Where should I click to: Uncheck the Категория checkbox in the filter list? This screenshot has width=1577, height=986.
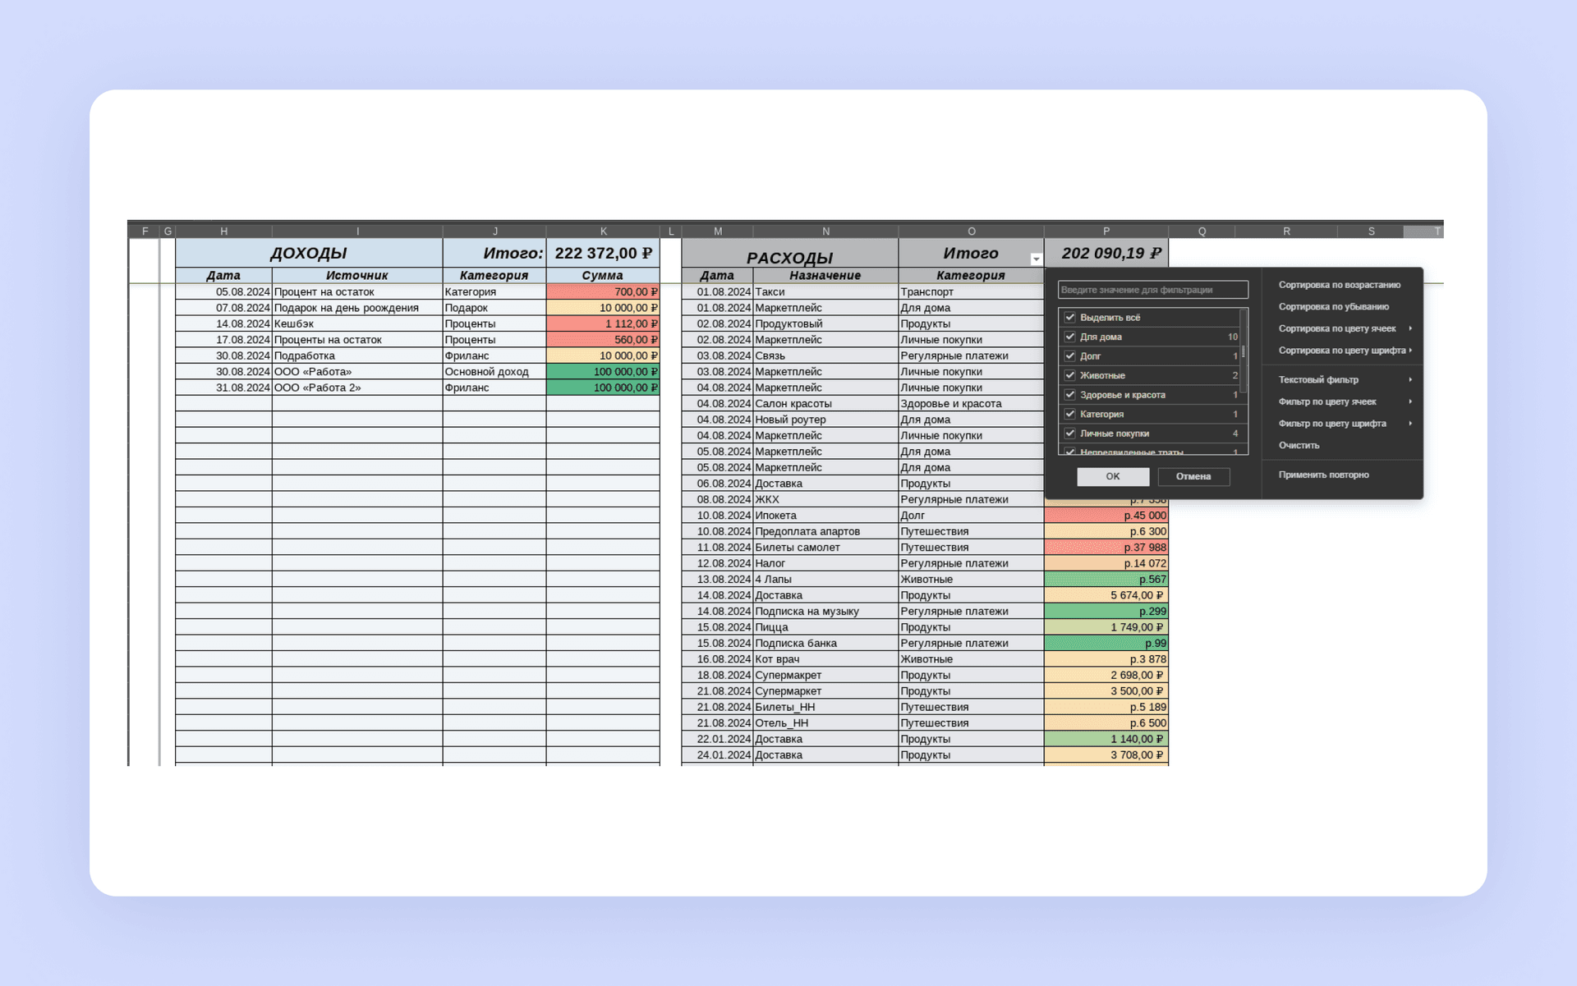tap(1069, 414)
